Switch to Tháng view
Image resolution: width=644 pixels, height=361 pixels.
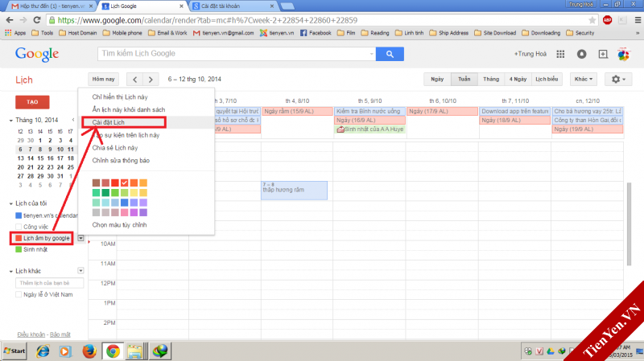tap(491, 79)
